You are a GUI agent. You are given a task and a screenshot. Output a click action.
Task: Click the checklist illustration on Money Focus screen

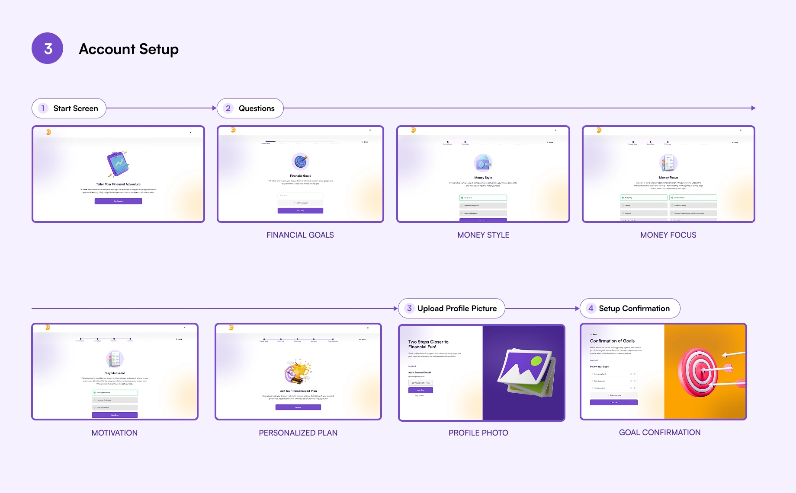pos(668,163)
